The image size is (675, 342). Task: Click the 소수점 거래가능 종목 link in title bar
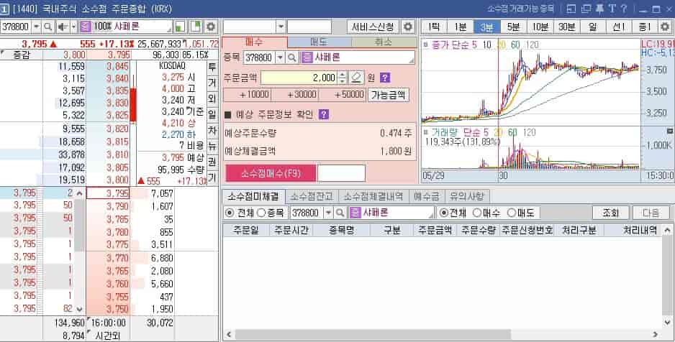[x=520, y=9]
